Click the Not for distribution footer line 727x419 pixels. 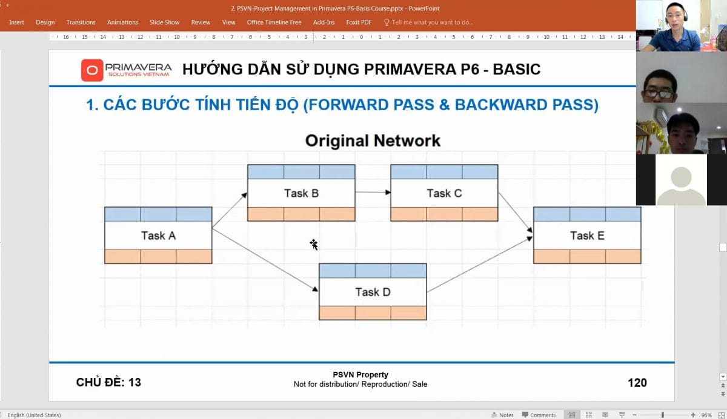pos(360,384)
